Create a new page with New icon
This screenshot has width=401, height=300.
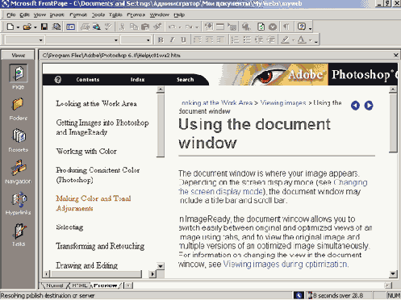[10, 27]
